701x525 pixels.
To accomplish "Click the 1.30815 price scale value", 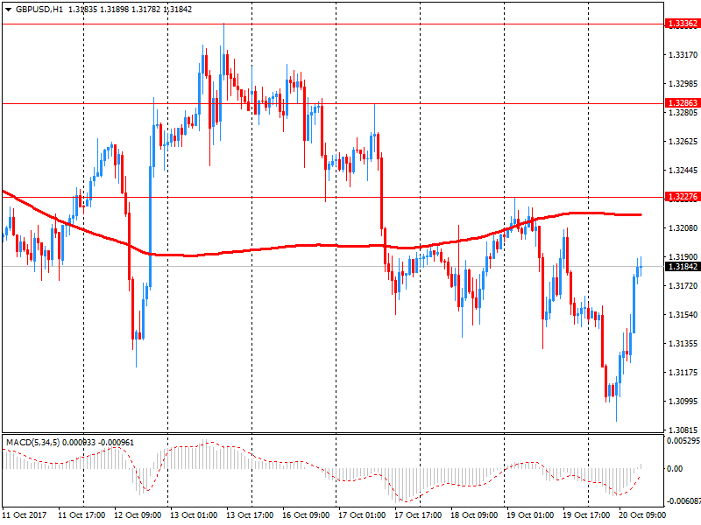I will 683,430.
